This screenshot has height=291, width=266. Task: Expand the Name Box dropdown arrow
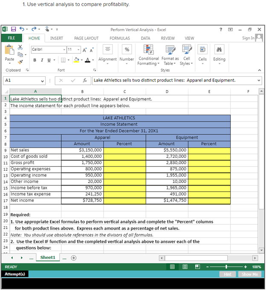pyautogui.click(x=42, y=80)
